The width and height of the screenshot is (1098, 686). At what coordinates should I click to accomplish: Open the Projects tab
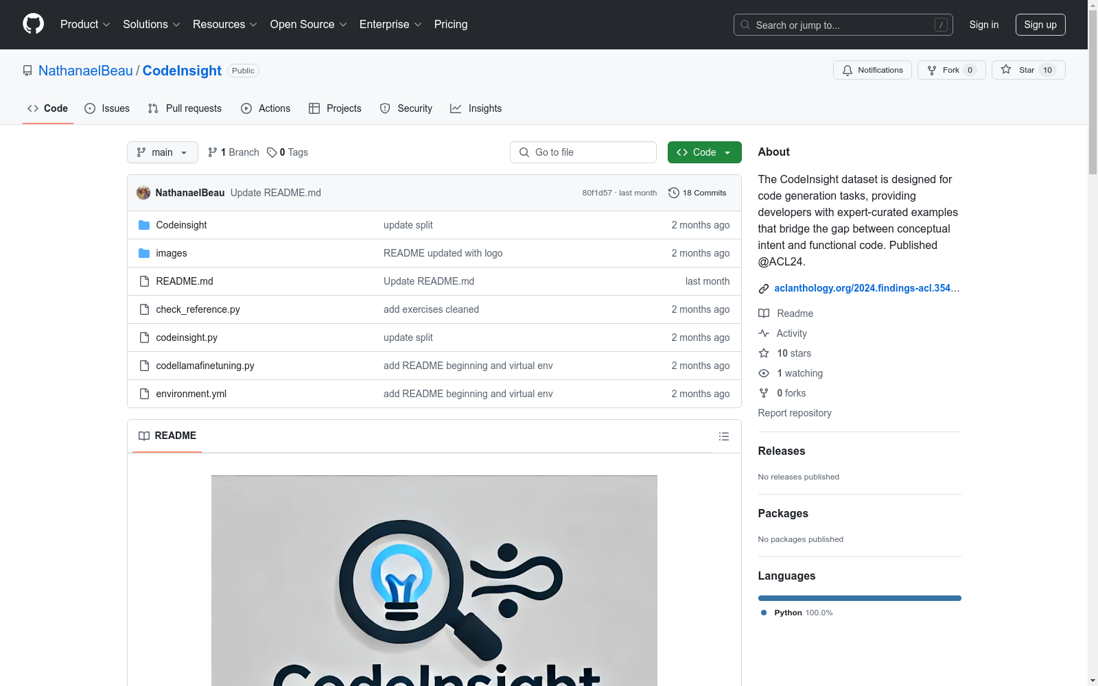(x=335, y=108)
